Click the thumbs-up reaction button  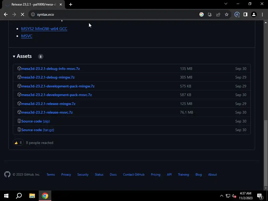[x=18, y=143]
